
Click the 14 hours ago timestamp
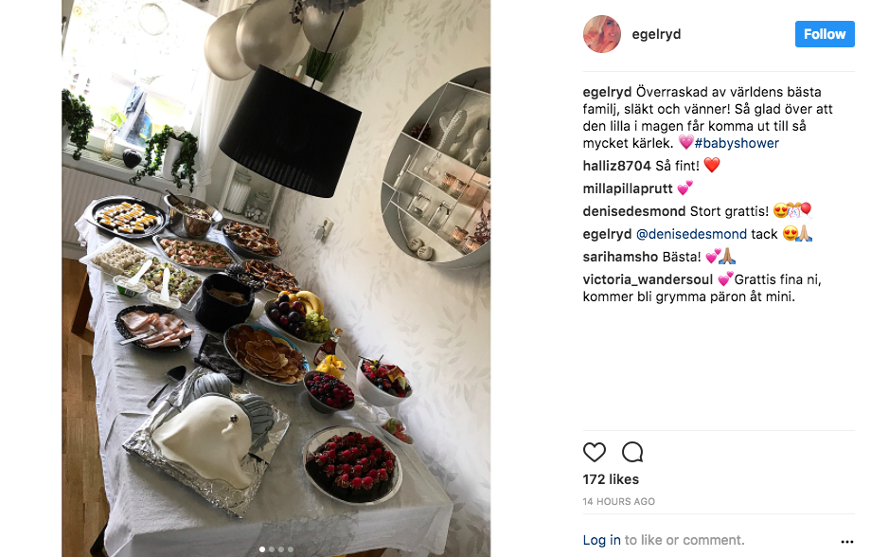[619, 501]
